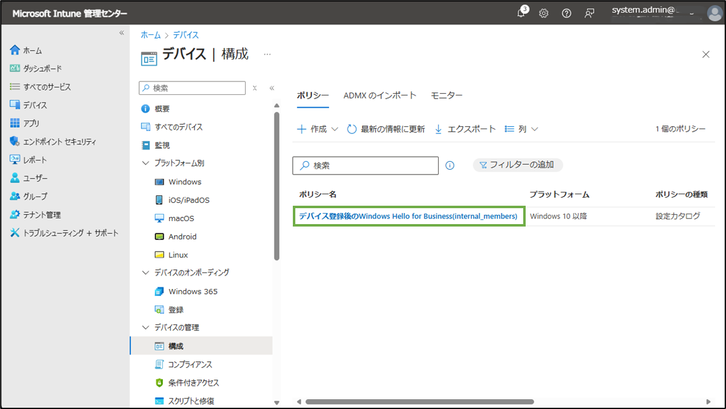Close the デバイス | 構成 blade

point(706,54)
